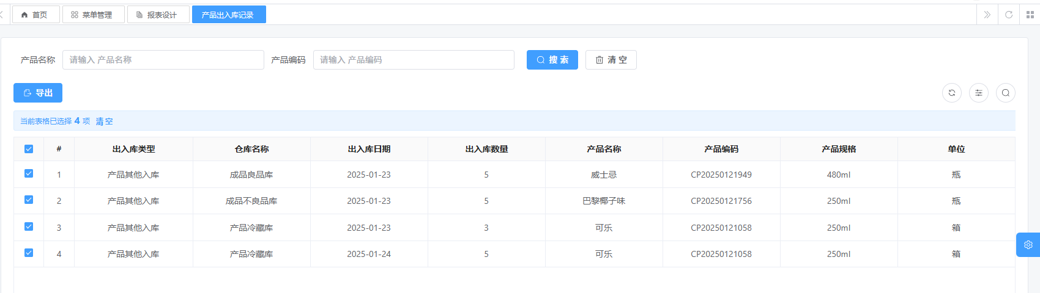
Task: Toggle the table search icon
Action: [1005, 93]
